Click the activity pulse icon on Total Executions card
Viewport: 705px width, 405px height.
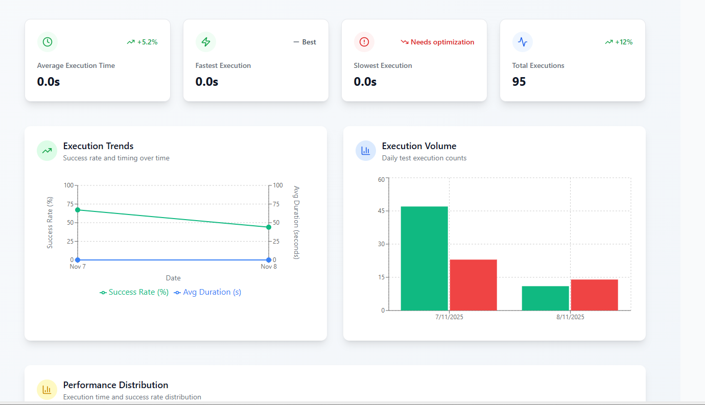point(523,42)
